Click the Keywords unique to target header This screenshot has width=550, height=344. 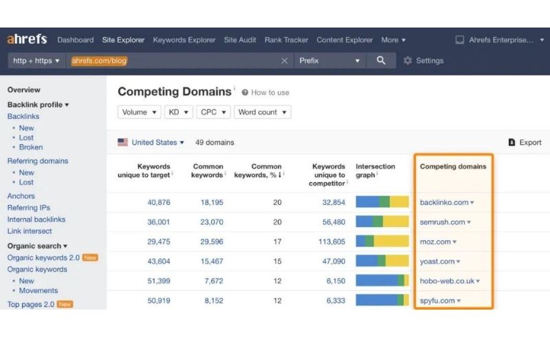tap(144, 171)
